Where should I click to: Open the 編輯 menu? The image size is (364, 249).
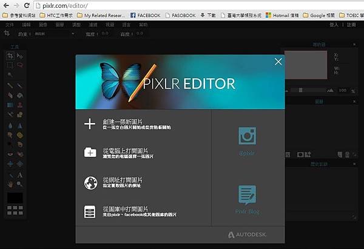pyautogui.click(x=26, y=25)
